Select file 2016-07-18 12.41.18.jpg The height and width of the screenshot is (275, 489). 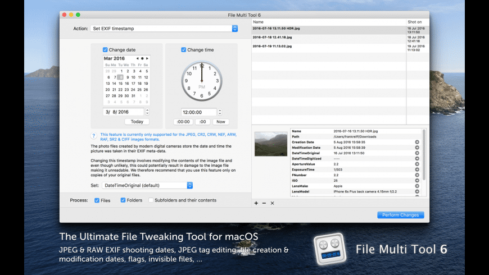pos(340,39)
